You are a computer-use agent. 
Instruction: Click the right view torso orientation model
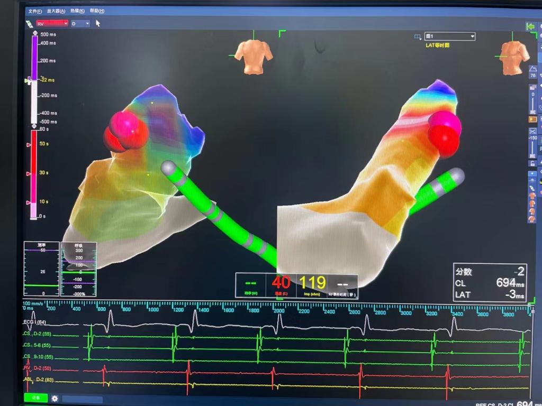(x=514, y=57)
